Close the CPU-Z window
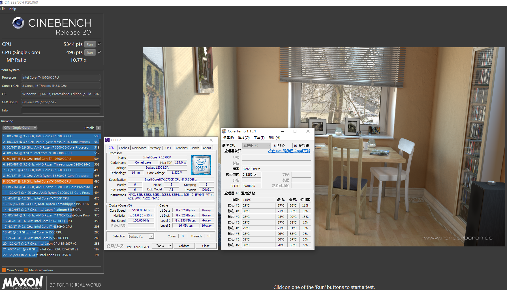 point(211,140)
